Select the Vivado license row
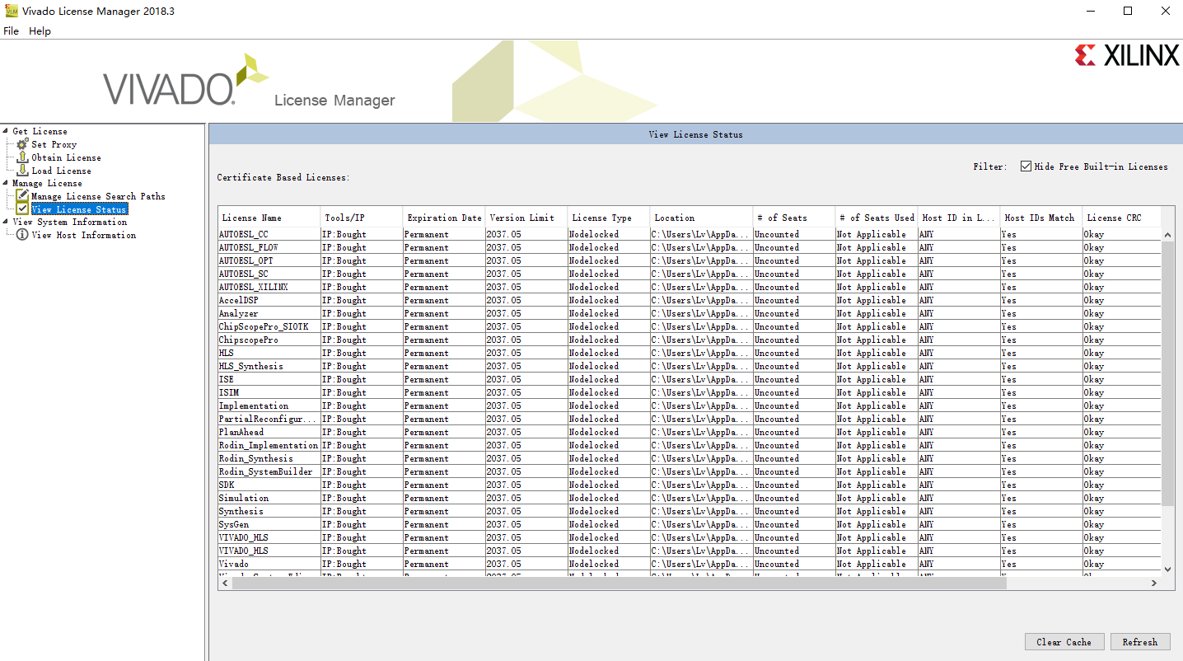 point(690,564)
